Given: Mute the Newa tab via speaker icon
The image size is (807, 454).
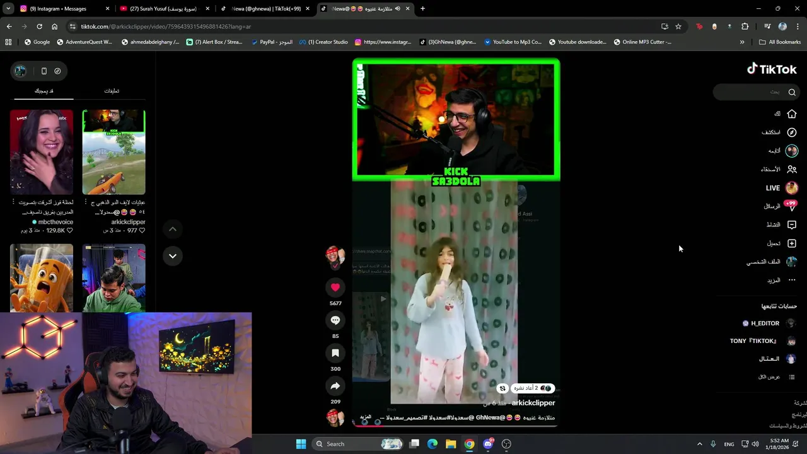Looking at the screenshot, I should [x=397, y=9].
